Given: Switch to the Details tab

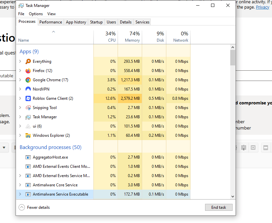Looking at the screenshot, I should 126,22.
